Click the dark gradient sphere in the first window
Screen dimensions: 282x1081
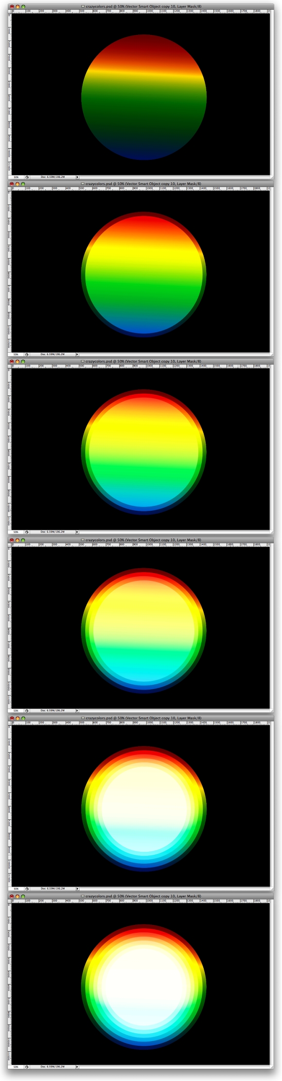pos(144,97)
